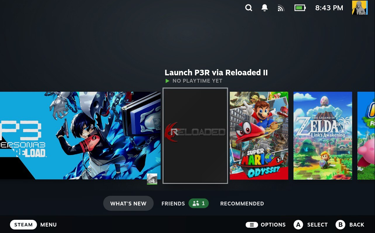Select the Reloaded II launcher tile

(x=195, y=136)
